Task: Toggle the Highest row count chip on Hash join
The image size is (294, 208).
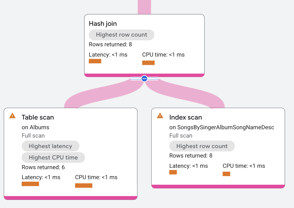Action: click(x=121, y=35)
